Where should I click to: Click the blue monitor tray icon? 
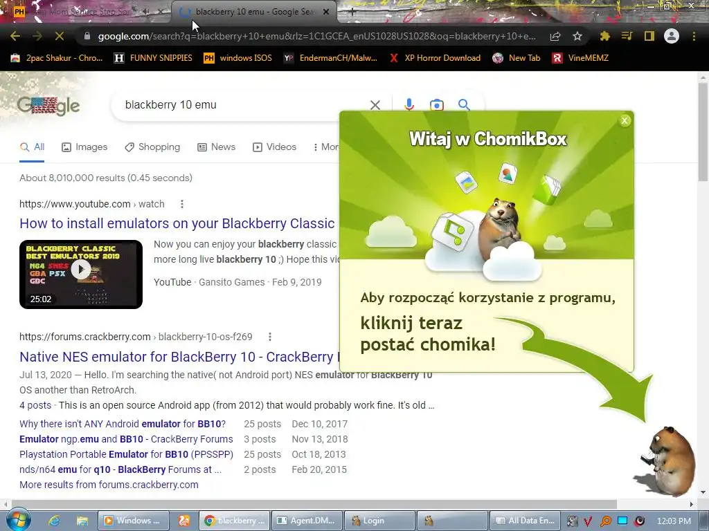(622, 521)
